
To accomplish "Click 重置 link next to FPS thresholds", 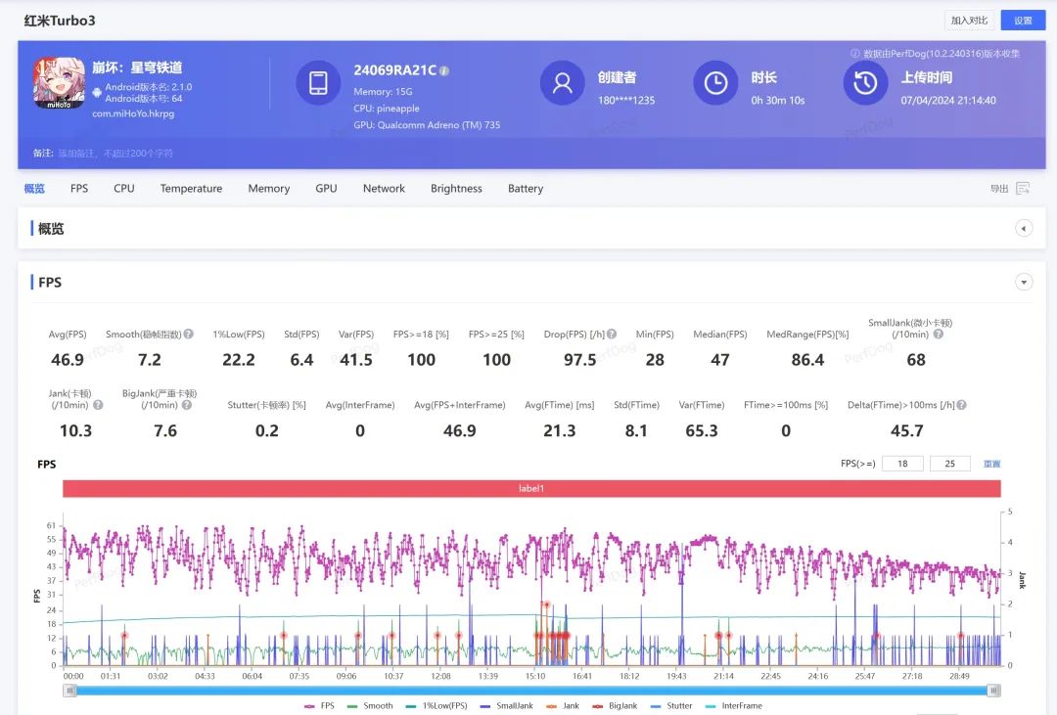I will [x=991, y=464].
